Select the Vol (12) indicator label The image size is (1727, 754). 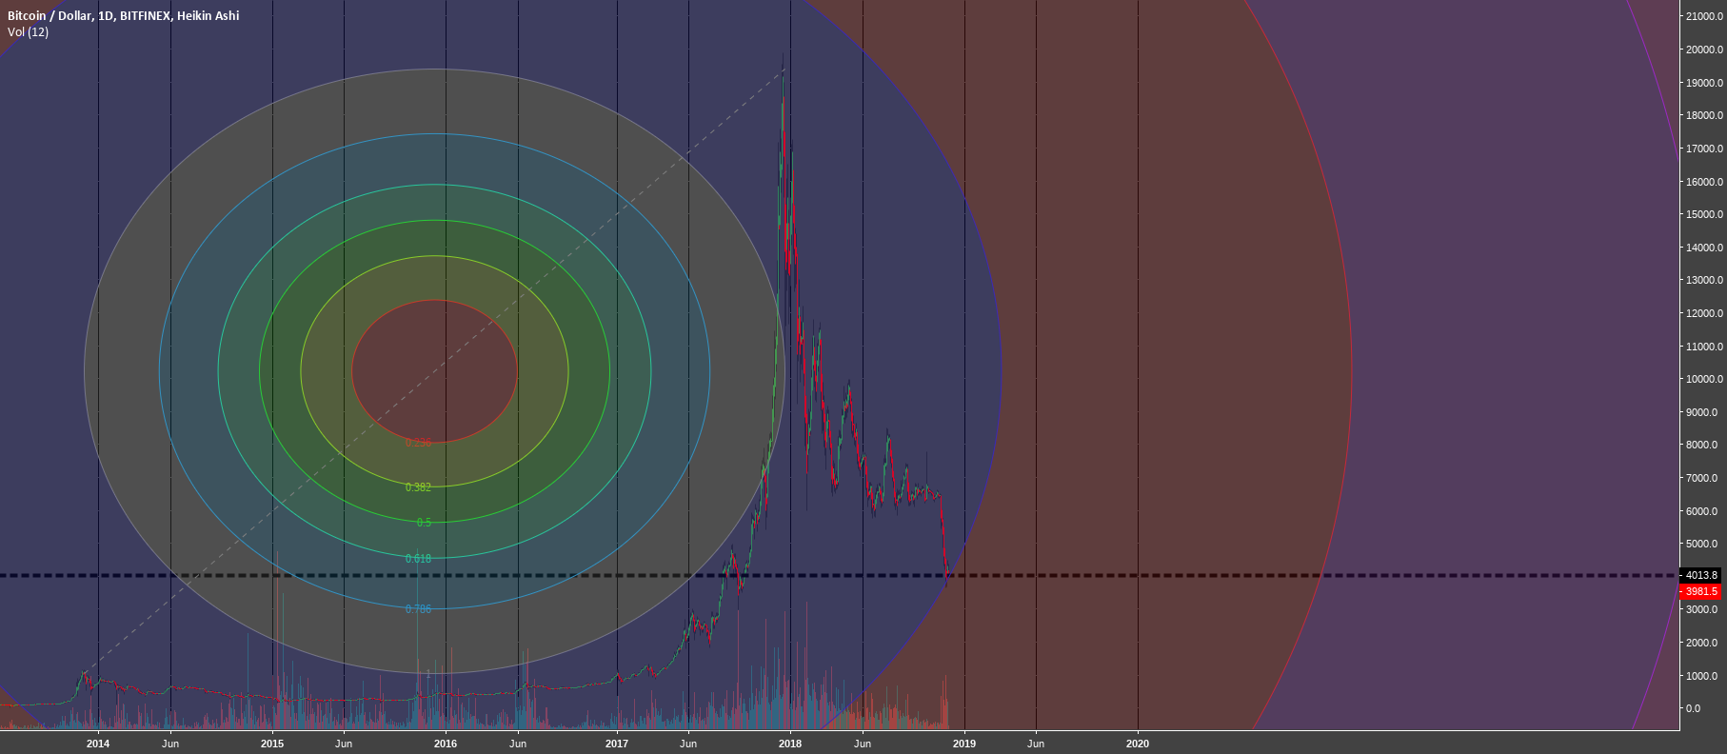(x=29, y=32)
